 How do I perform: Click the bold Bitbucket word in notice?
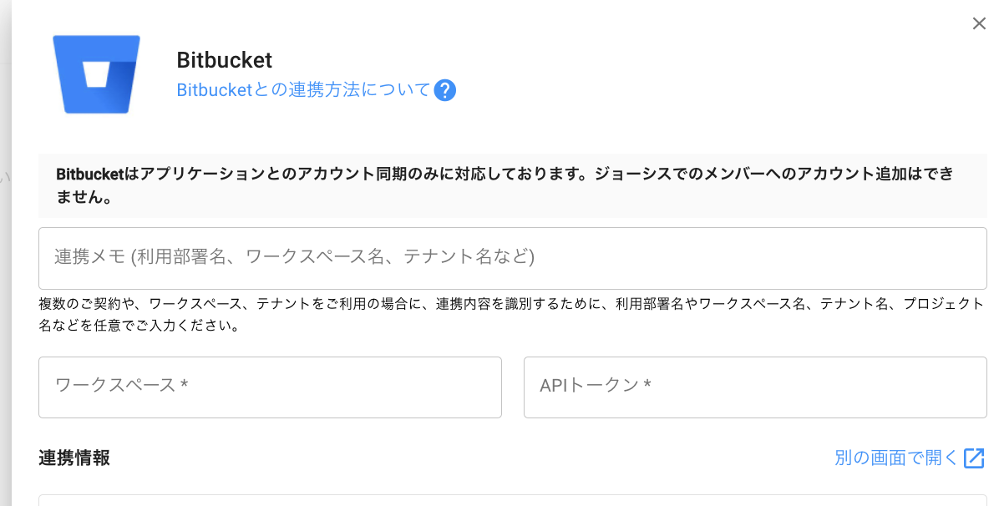[x=89, y=175]
